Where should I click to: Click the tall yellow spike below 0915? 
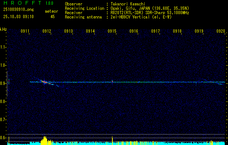(x=112, y=141)
